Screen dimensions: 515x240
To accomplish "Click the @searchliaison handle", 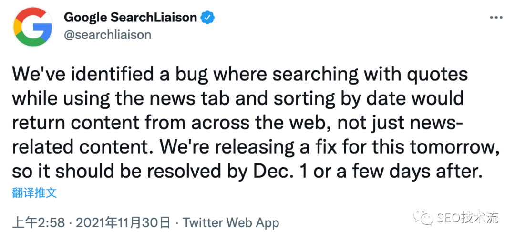I will point(107,35).
